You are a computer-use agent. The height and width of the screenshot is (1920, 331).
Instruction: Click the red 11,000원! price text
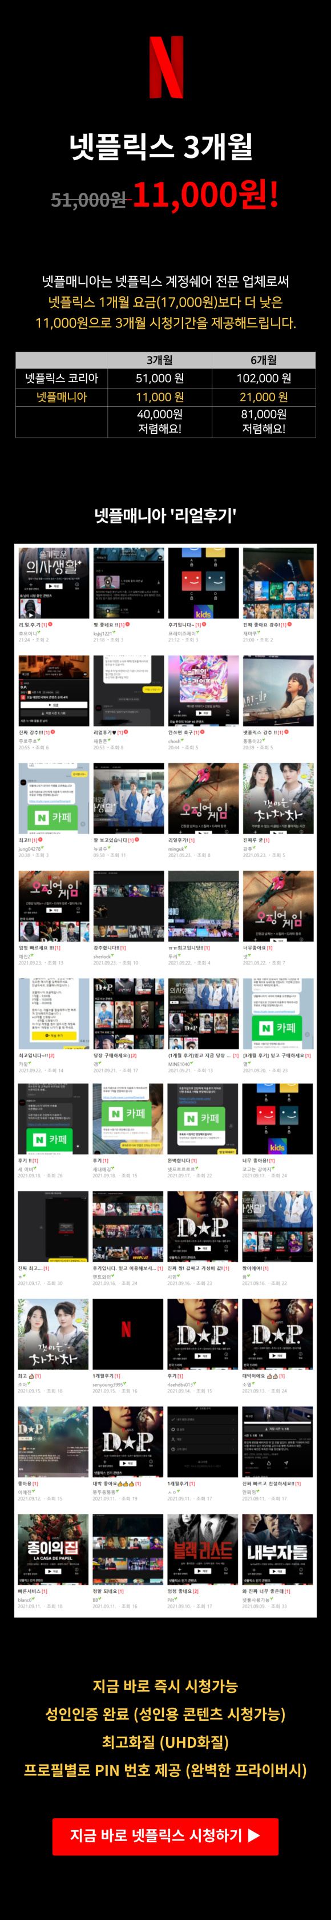click(x=206, y=195)
